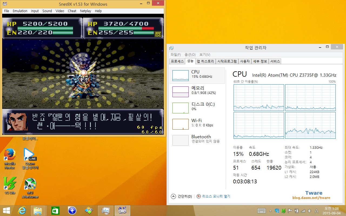Open the Sound menu in Snes9X
Image resolution: width=346 pixels, height=216 pixels.
[47, 11]
